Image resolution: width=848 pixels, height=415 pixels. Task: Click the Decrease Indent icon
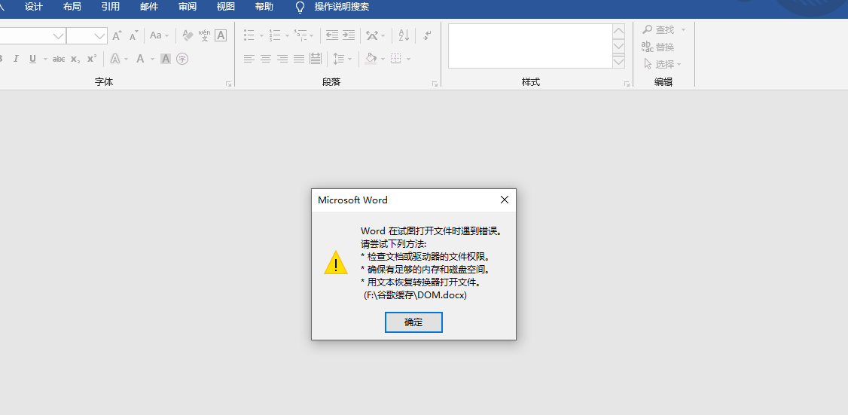click(x=332, y=35)
